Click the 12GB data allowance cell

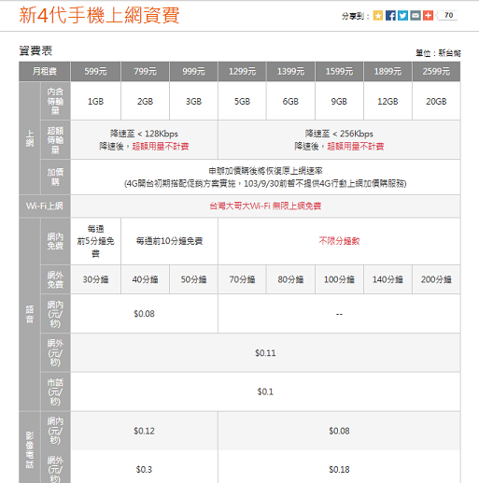tap(387, 101)
